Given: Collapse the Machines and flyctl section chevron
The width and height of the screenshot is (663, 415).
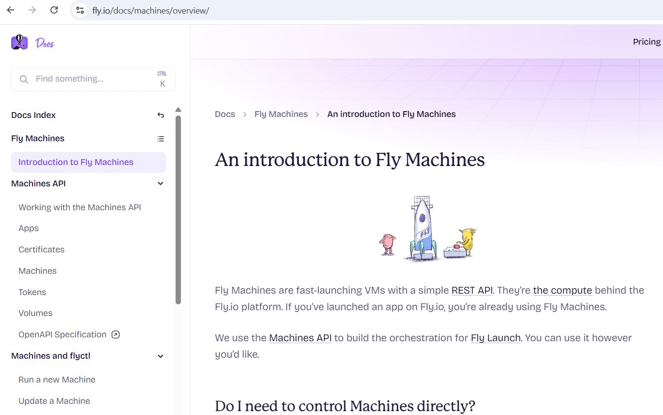Looking at the screenshot, I should point(161,356).
